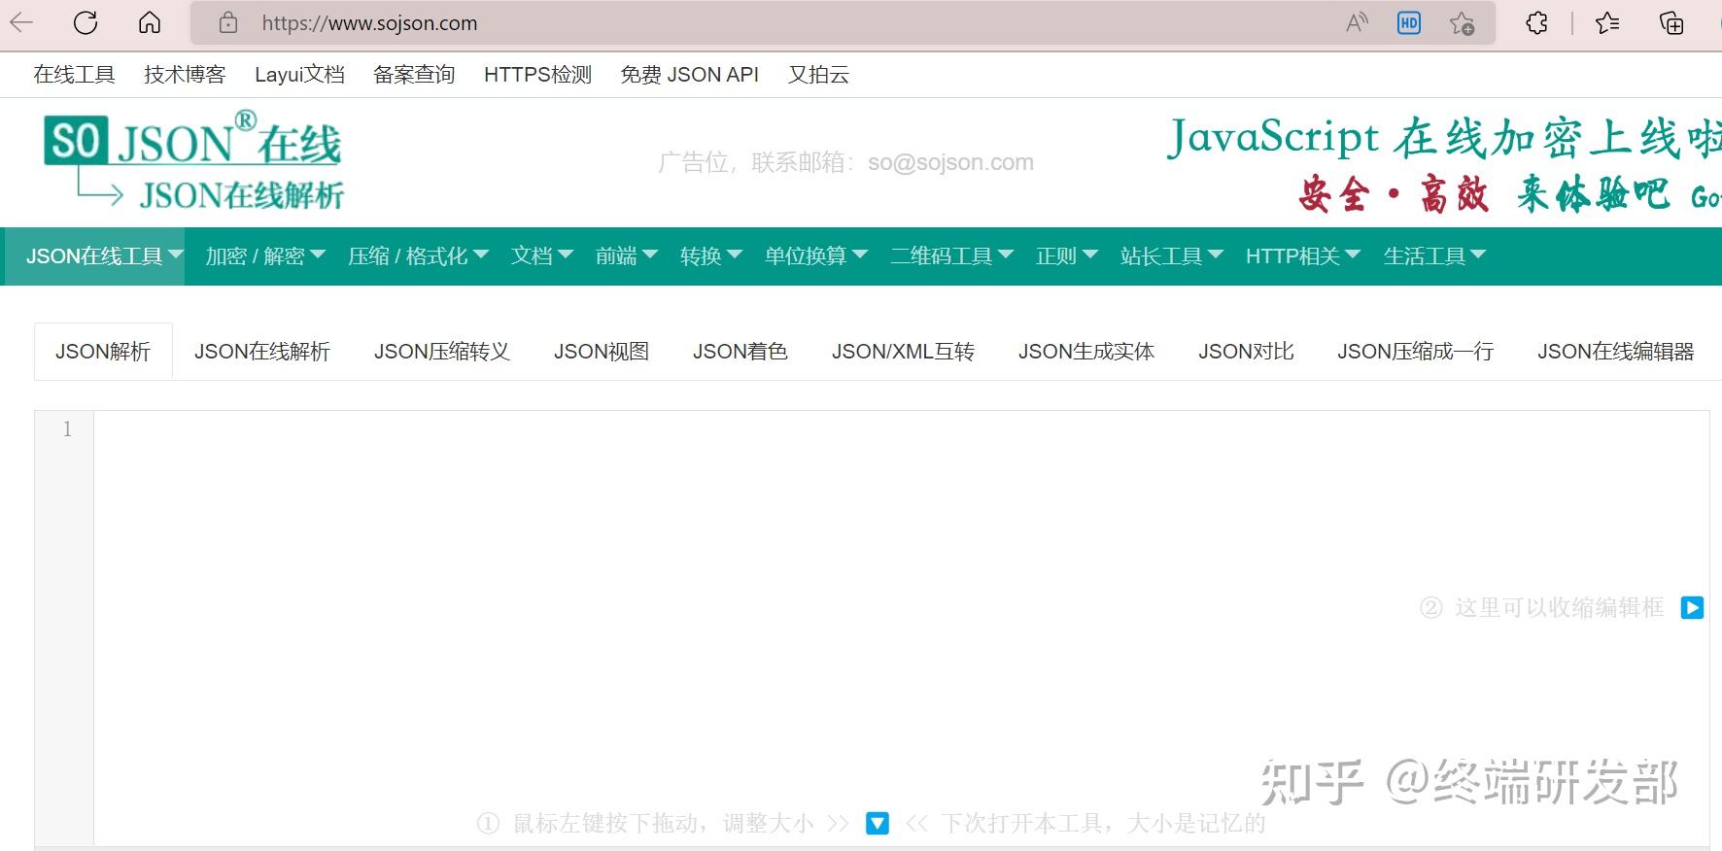Expand the 单位换算 menu
Screen dimensions: 1722x851
coord(816,256)
